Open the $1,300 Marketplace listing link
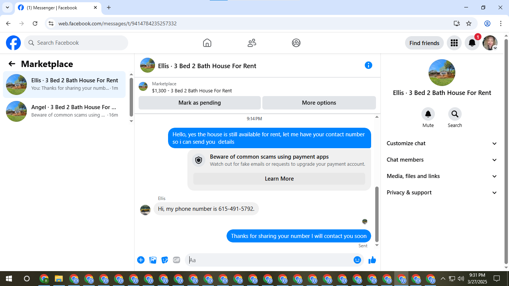Screen dimensions: 509x286 (x=192, y=90)
